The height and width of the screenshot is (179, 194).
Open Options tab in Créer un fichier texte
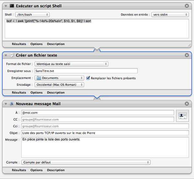[37, 92]
